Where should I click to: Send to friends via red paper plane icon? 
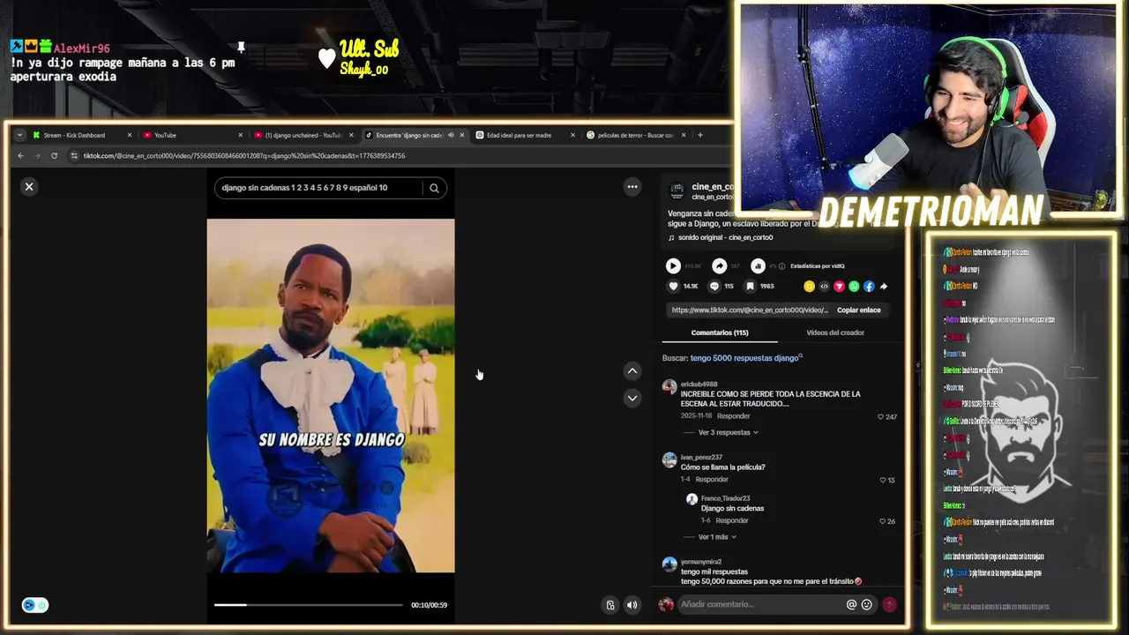839,287
